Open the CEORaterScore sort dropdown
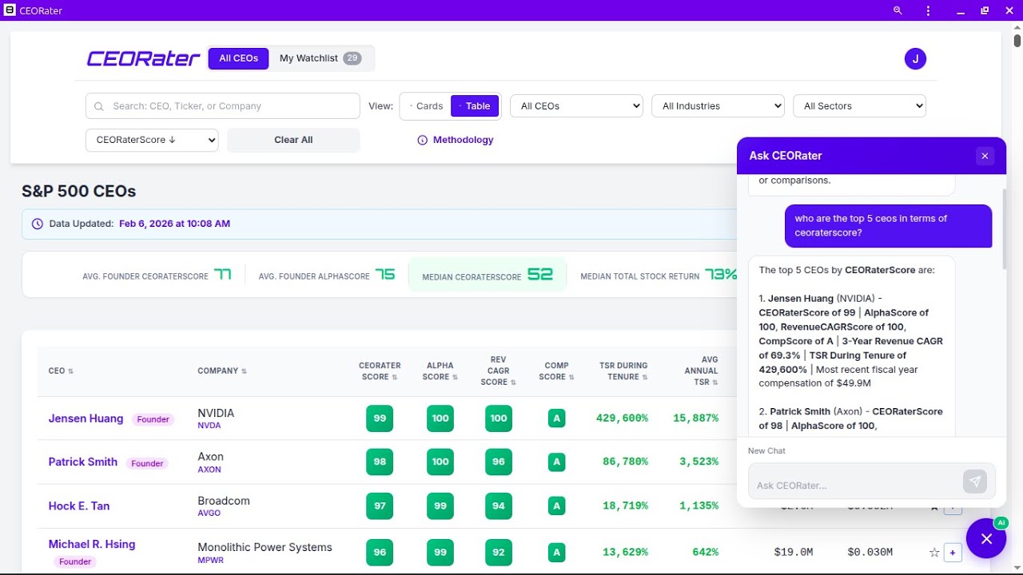The width and height of the screenshot is (1023, 575). point(152,140)
